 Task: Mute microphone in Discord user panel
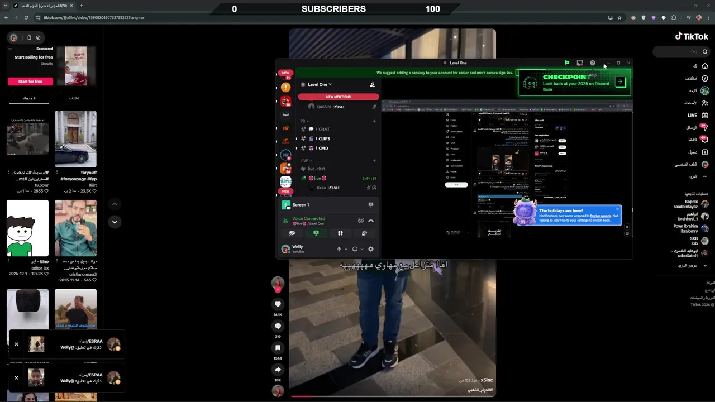click(x=339, y=249)
